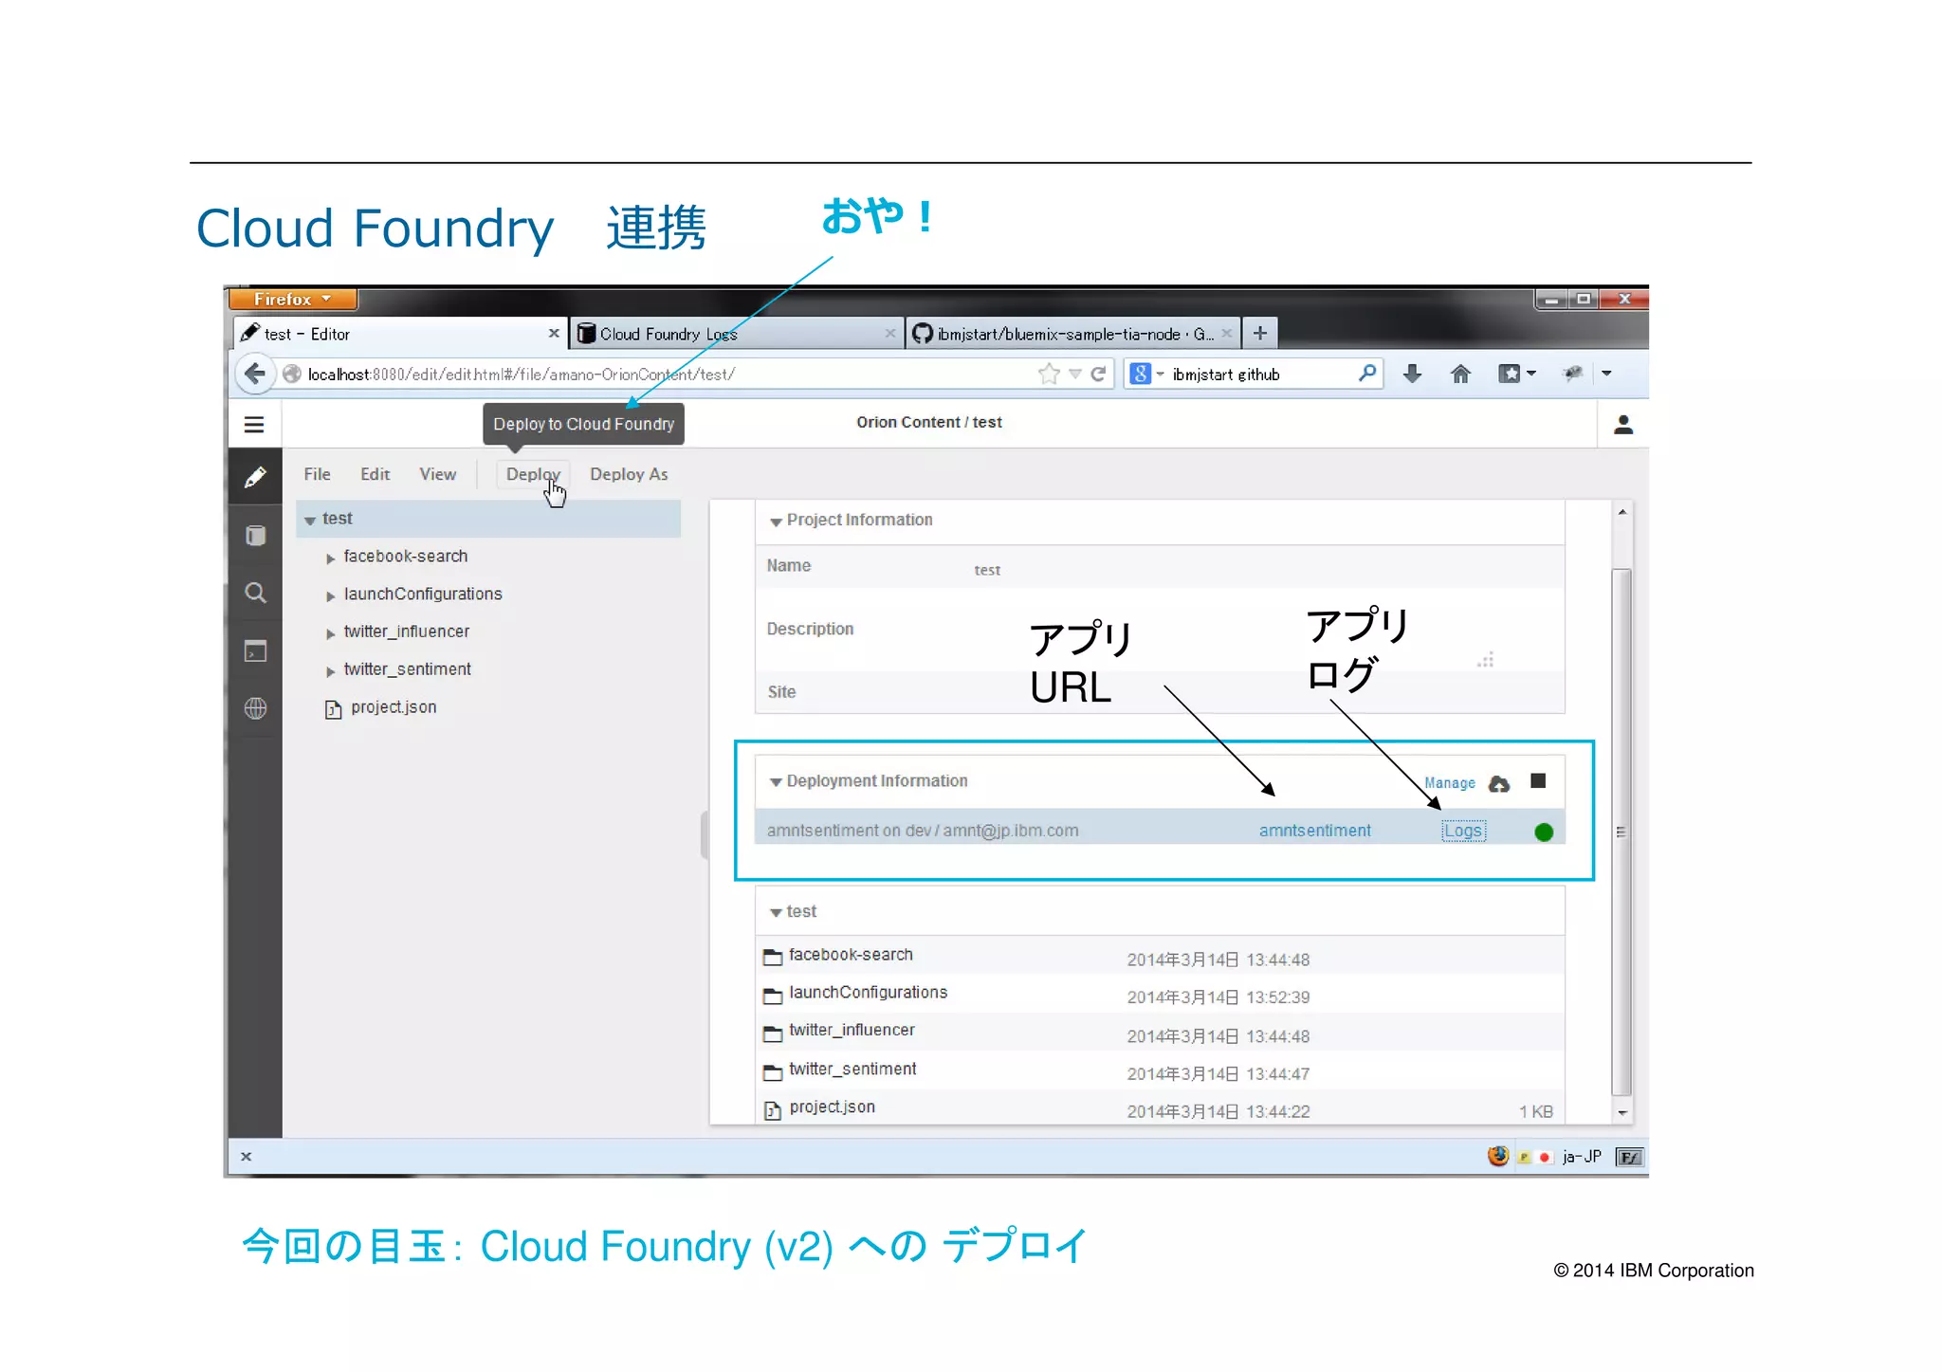Image resolution: width=1942 pixels, height=1372 pixels.
Task: Switch to test - Editor tab
Action: coord(398,334)
